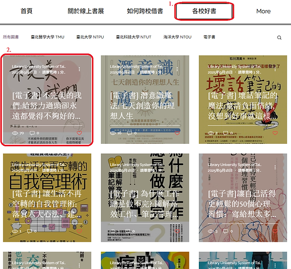
Task: Open more options on 為什麼工作總是做不完 card
Action: [177, 167]
